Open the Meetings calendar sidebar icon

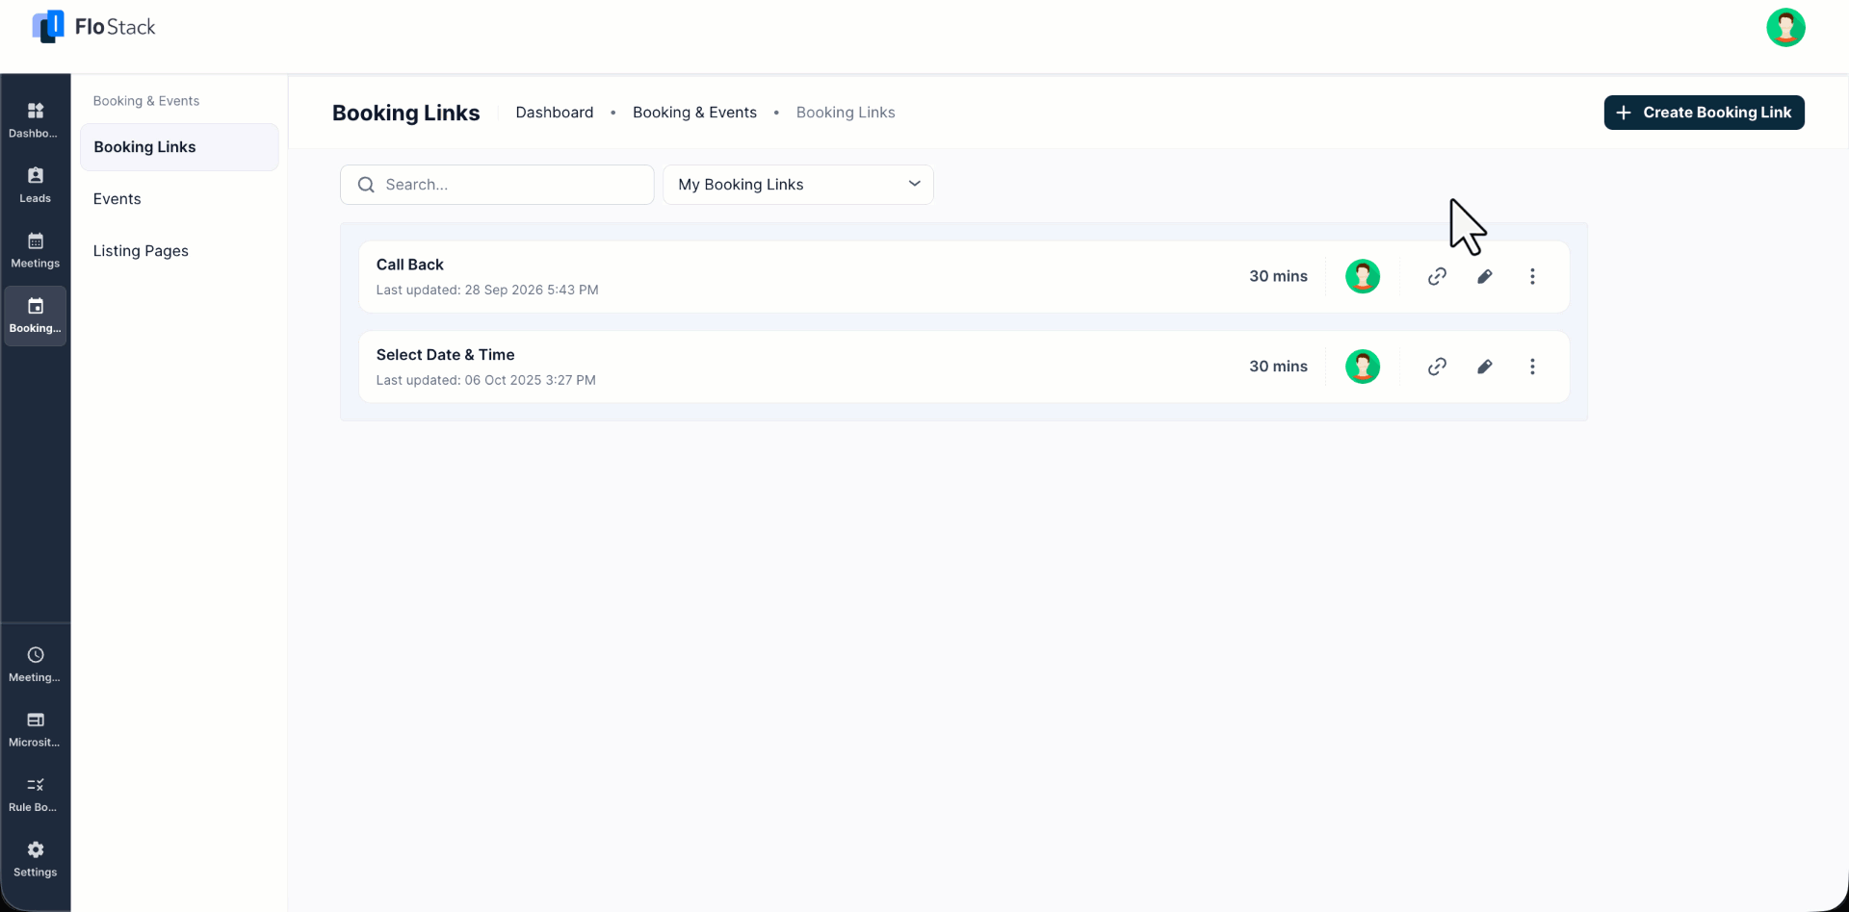coord(35,250)
